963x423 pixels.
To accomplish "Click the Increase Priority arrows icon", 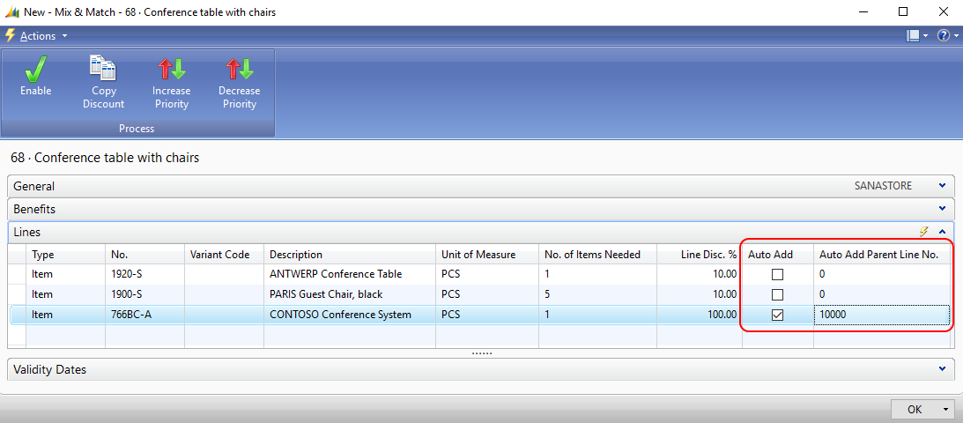I will pyautogui.click(x=171, y=69).
